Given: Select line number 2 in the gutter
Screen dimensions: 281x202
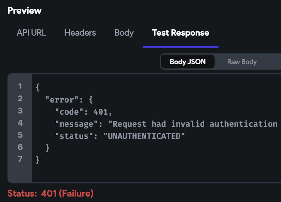Looking at the screenshot, I should 20,99.
